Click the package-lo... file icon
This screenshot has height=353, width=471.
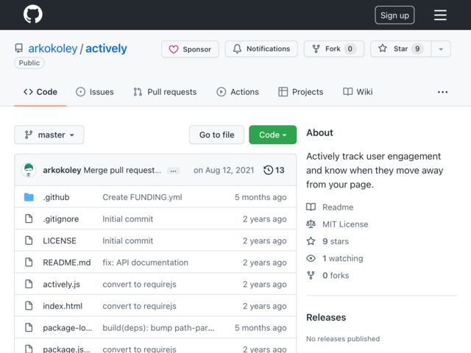(x=29, y=327)
